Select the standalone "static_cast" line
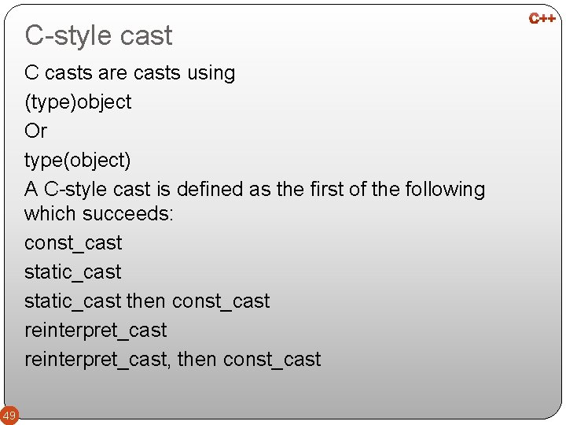 pyautogui.click(x=73, y=272)
